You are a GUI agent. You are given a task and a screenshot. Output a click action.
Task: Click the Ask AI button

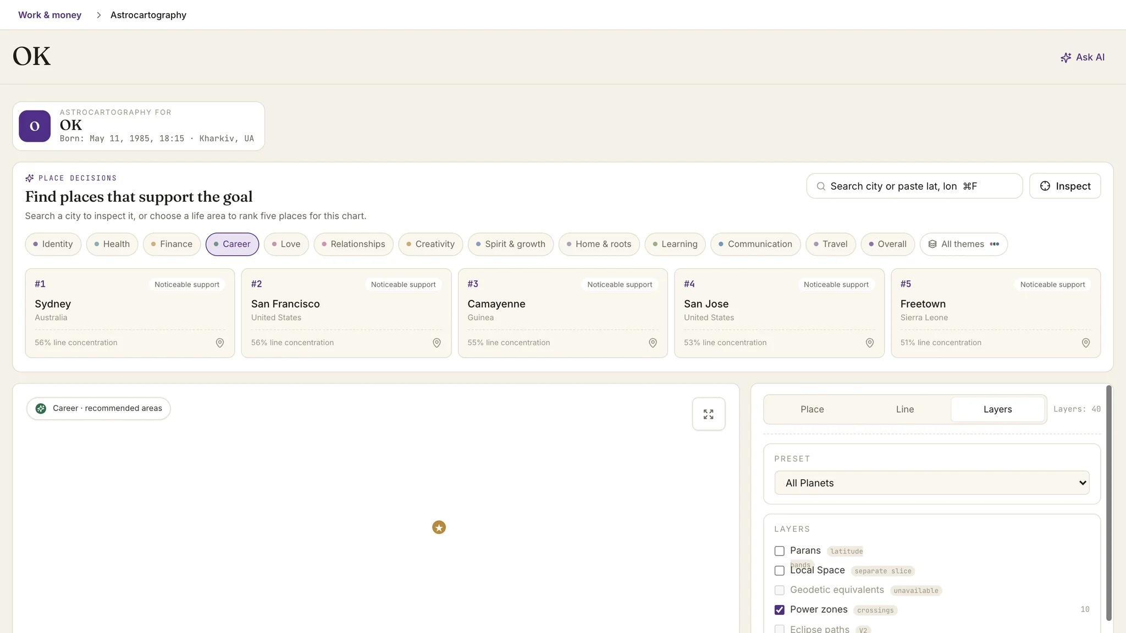(x=1083, y=58)
